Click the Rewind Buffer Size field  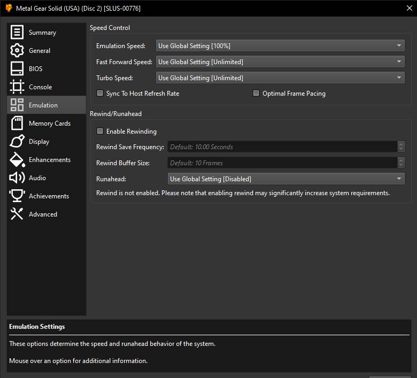(x=282, y=163)
